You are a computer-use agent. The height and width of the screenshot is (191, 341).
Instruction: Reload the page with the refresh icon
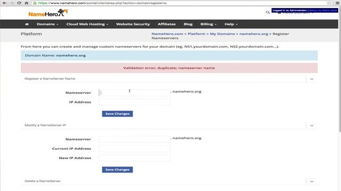(x=19, y=3)
